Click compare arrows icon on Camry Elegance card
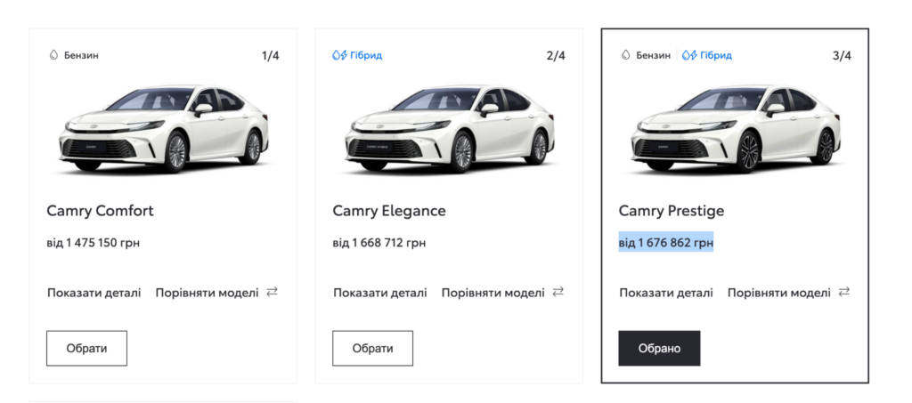Viewport: 912px width, 403px height. (558, 292)
